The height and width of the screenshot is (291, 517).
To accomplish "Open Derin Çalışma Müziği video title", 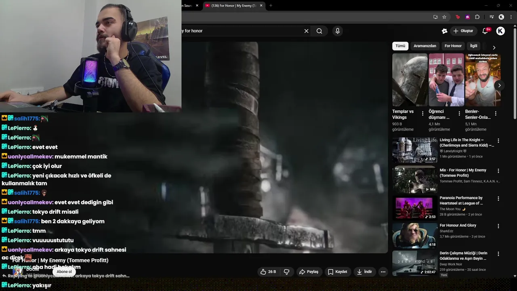I will (x=463, y=256).
